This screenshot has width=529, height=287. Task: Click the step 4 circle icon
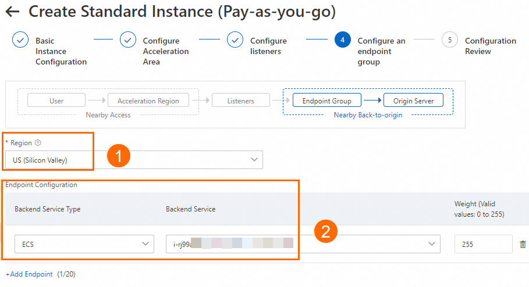(x=342, y=40)
